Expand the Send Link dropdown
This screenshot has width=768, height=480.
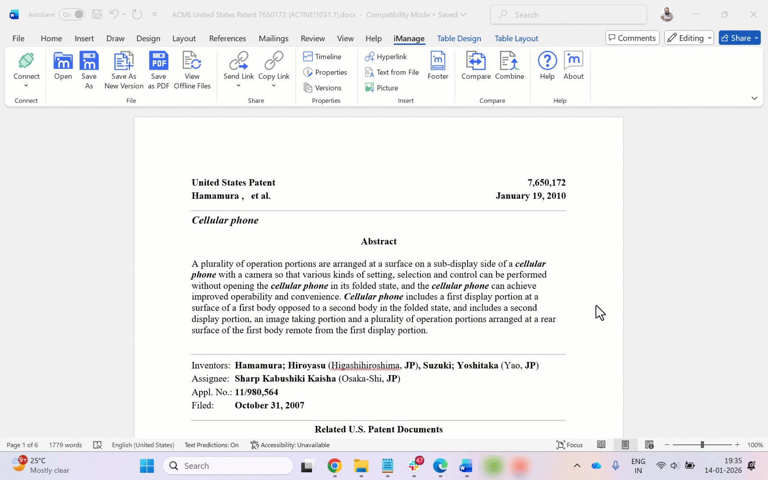point(239,86)
